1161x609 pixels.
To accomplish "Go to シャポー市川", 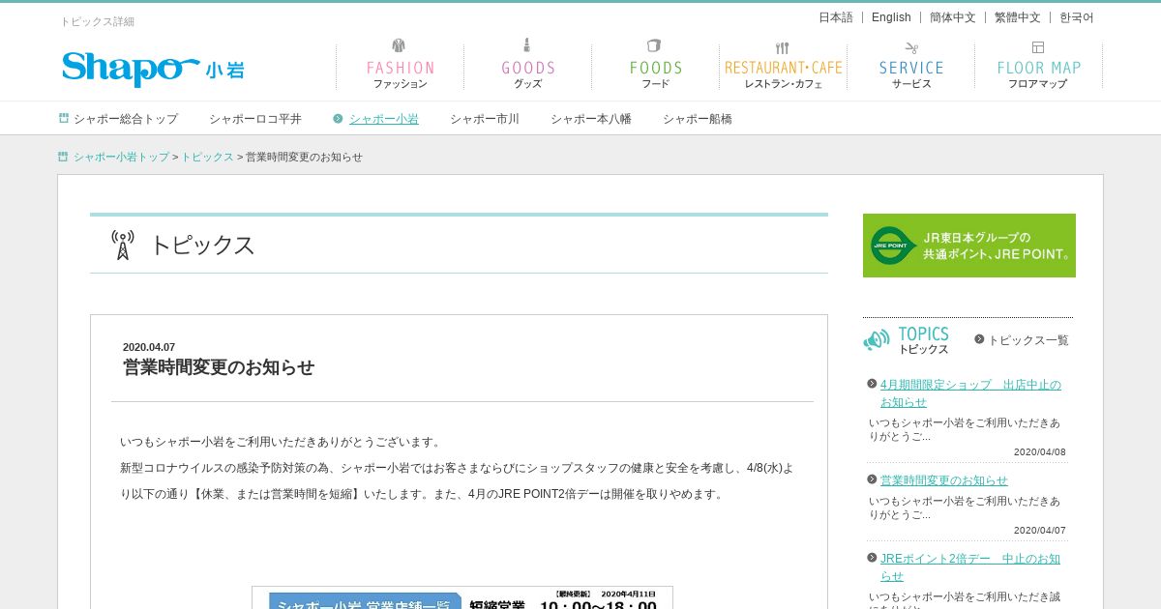I will tap(485, 119).
